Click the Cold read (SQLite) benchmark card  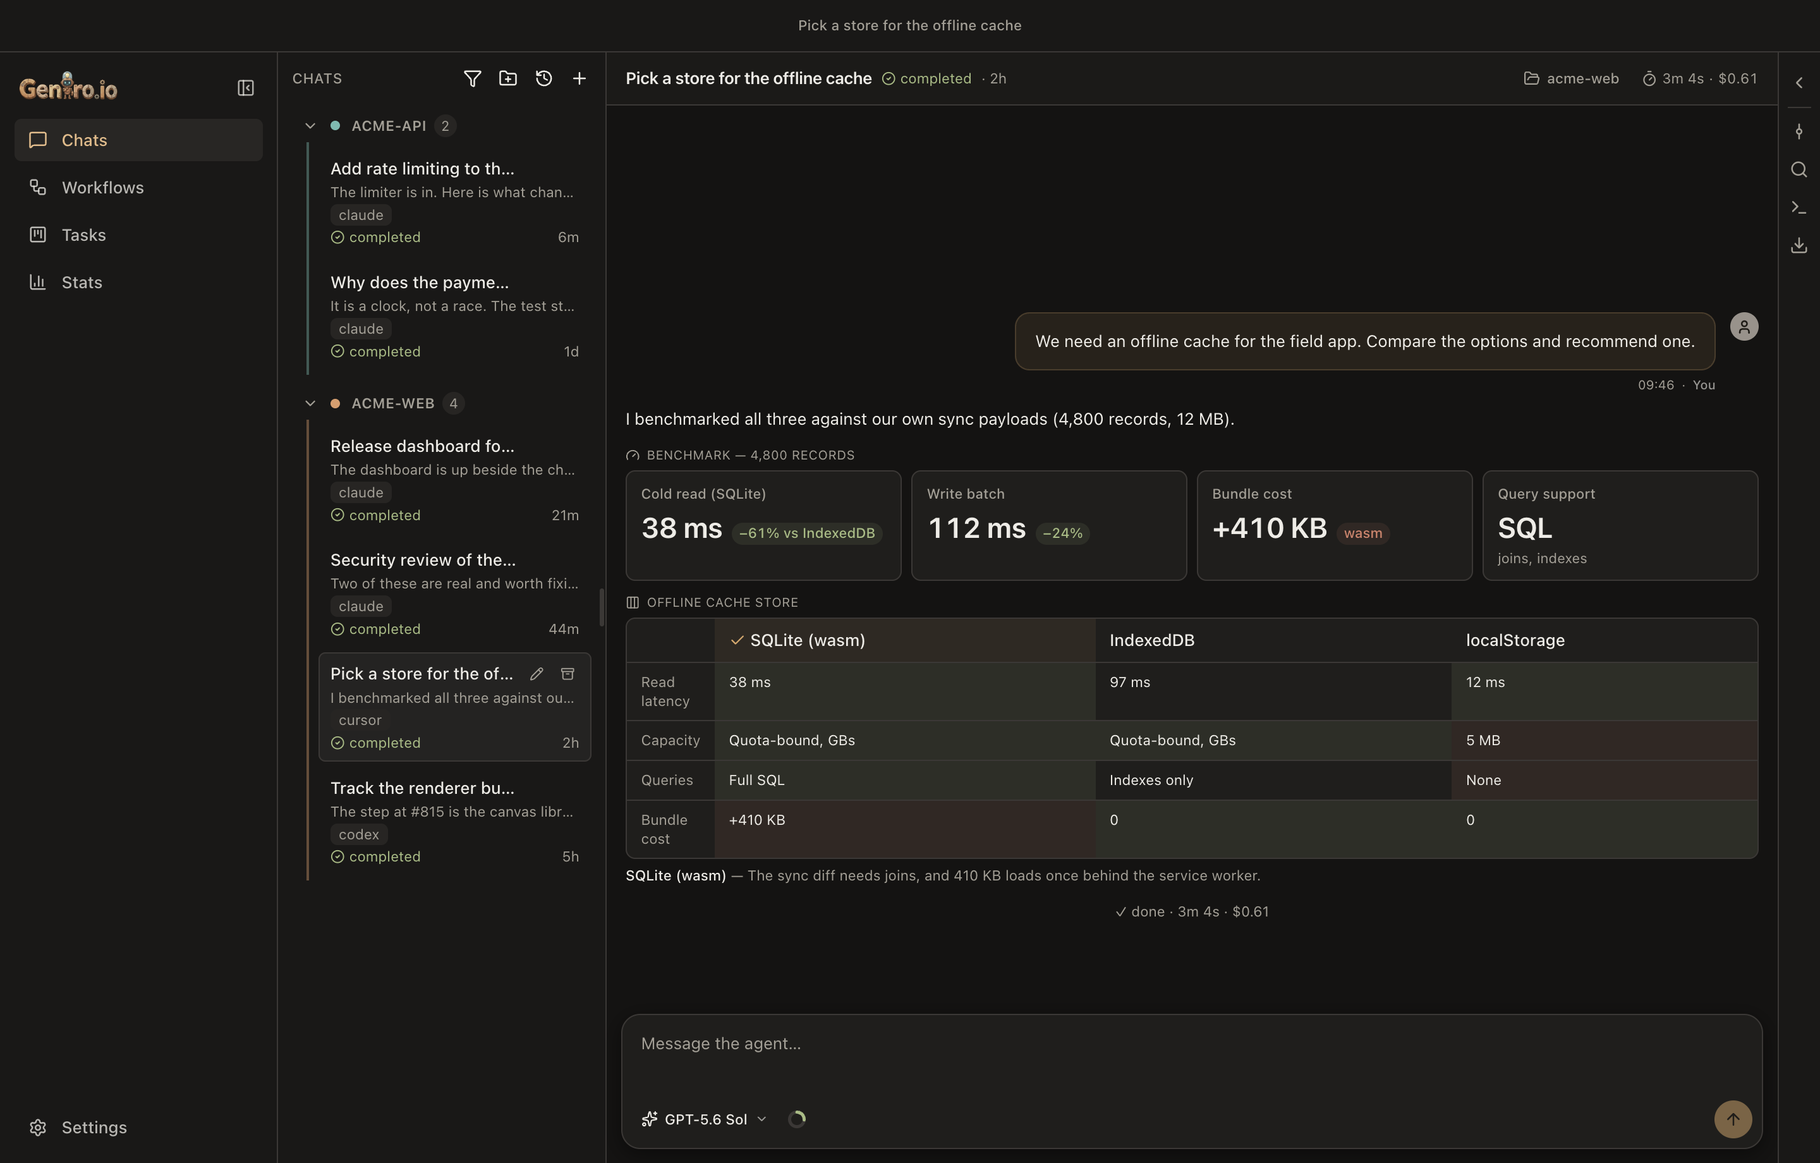763,525
